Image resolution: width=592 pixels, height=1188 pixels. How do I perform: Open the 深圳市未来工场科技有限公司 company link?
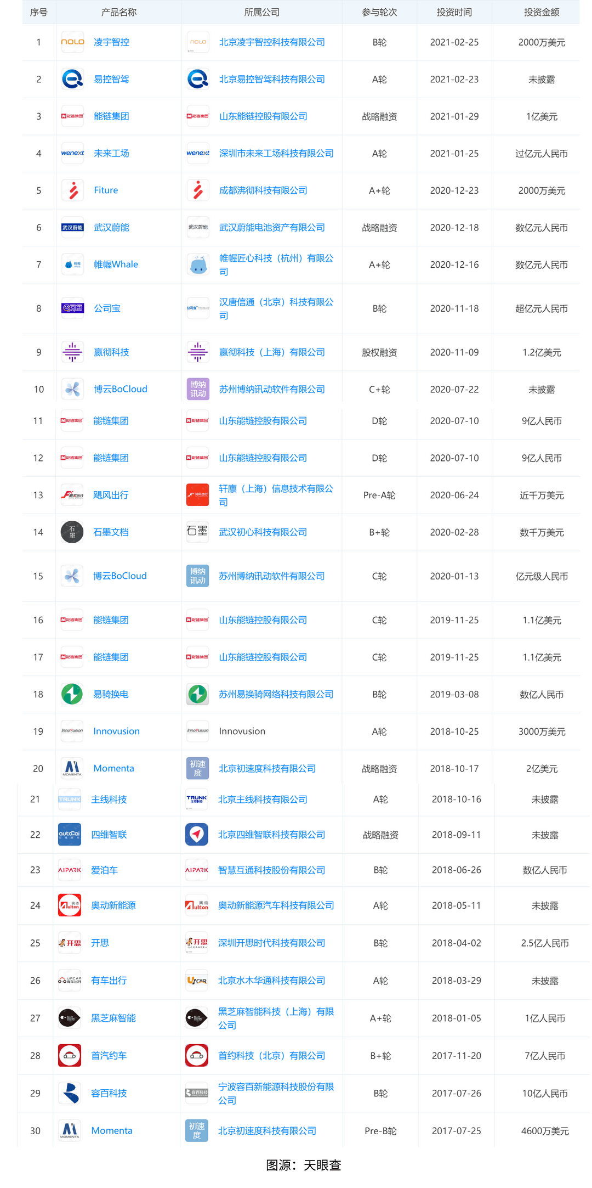click(x=276, y=153)
